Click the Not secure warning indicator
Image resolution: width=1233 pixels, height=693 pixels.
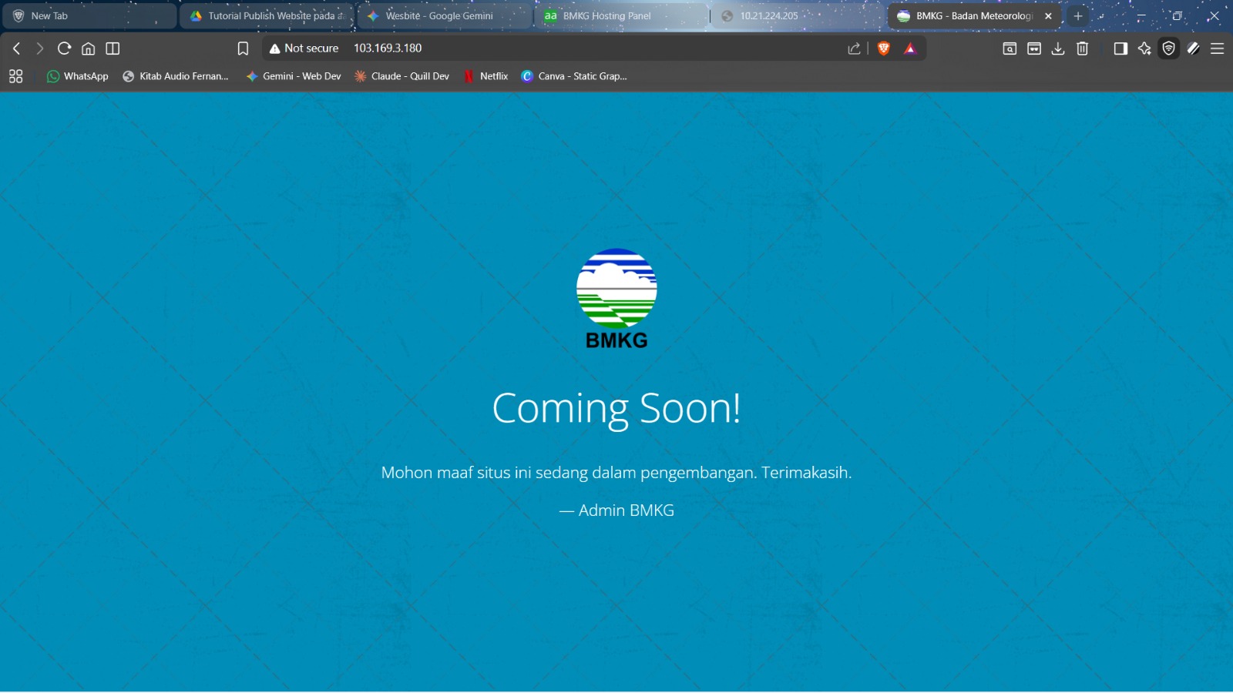[x=304, y=49]
